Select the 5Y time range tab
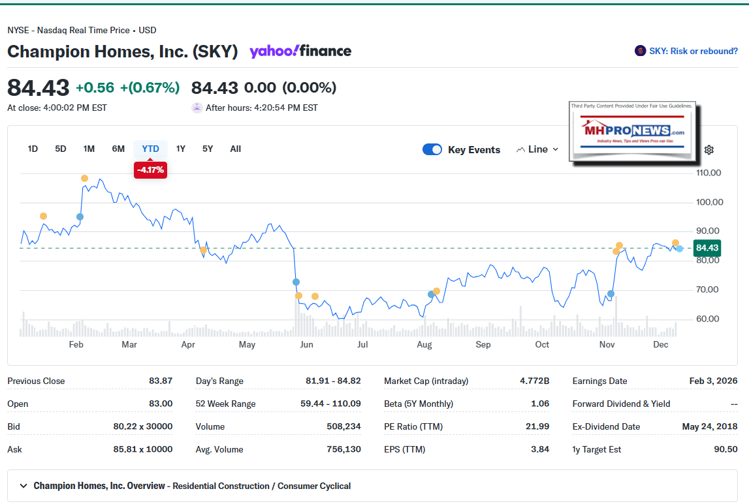 tap(208, 149)
